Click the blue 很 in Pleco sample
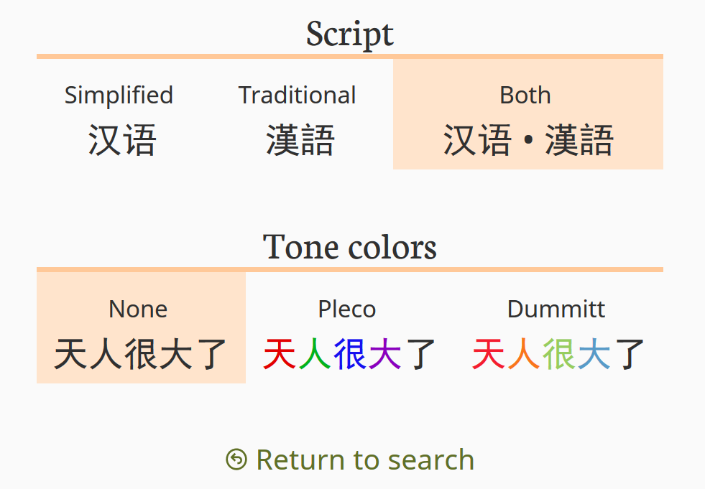This screenshot has width=705, height=489. coord(350,354)
